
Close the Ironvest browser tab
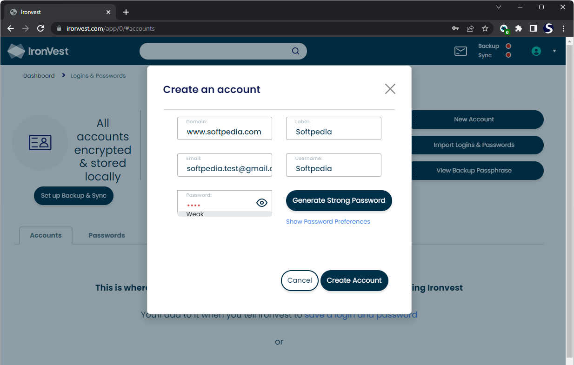109,12
